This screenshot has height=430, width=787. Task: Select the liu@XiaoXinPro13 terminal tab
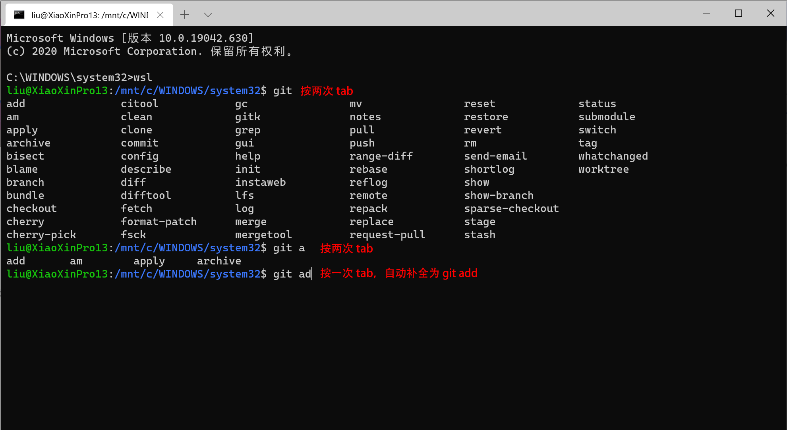pos(89,15)
